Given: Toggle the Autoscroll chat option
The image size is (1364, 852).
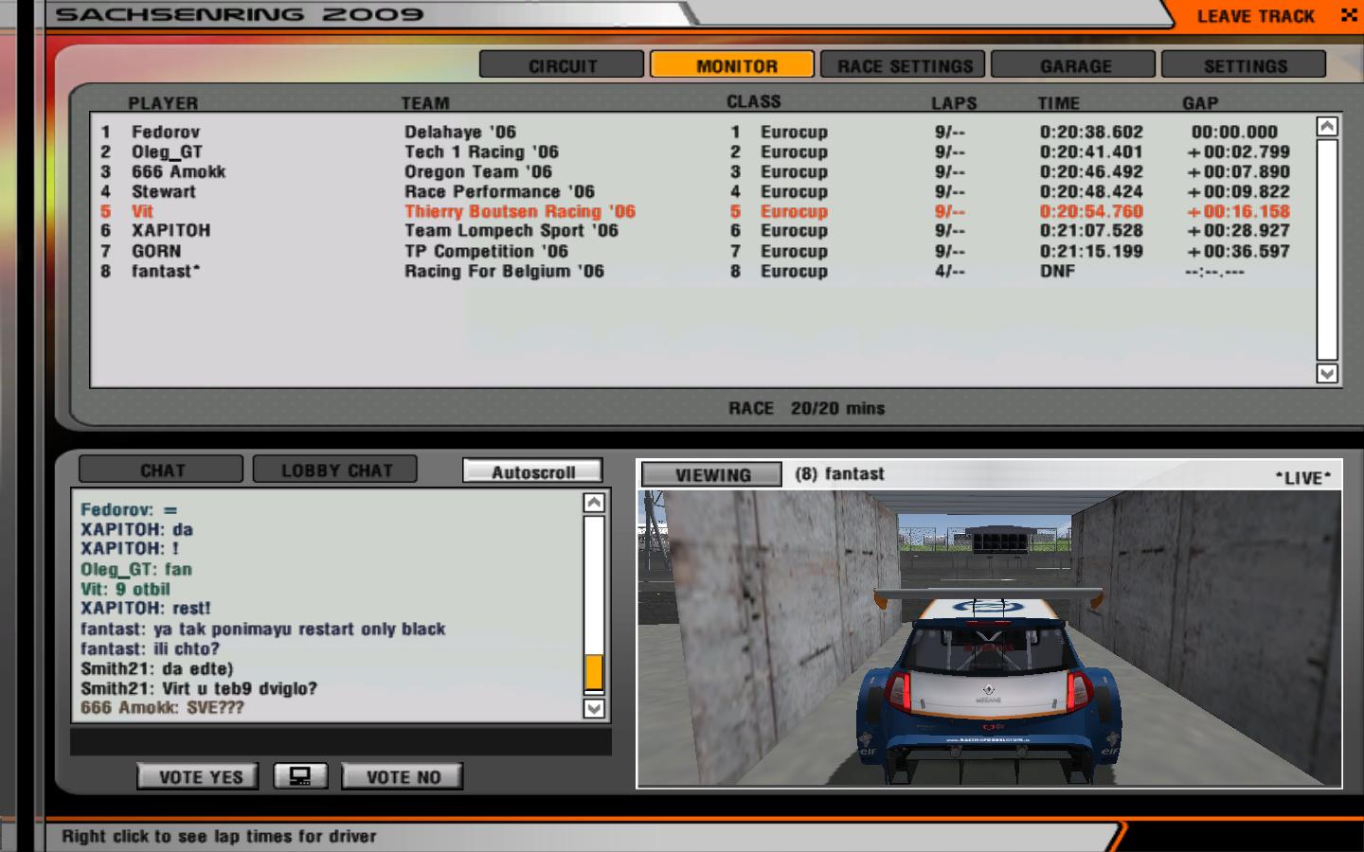Looking at the screenshot, I should (532, 471).
